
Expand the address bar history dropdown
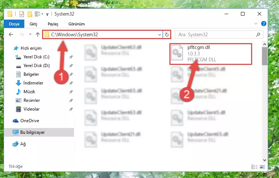tap(160, 35)
